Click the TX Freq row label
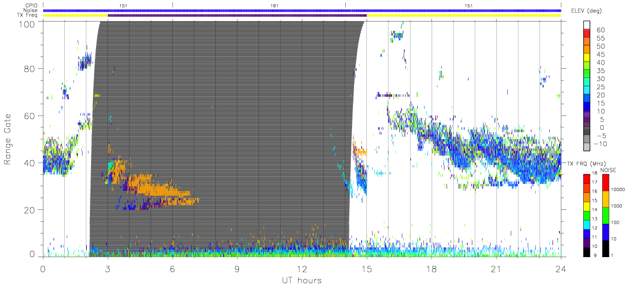 coord(28,15)
